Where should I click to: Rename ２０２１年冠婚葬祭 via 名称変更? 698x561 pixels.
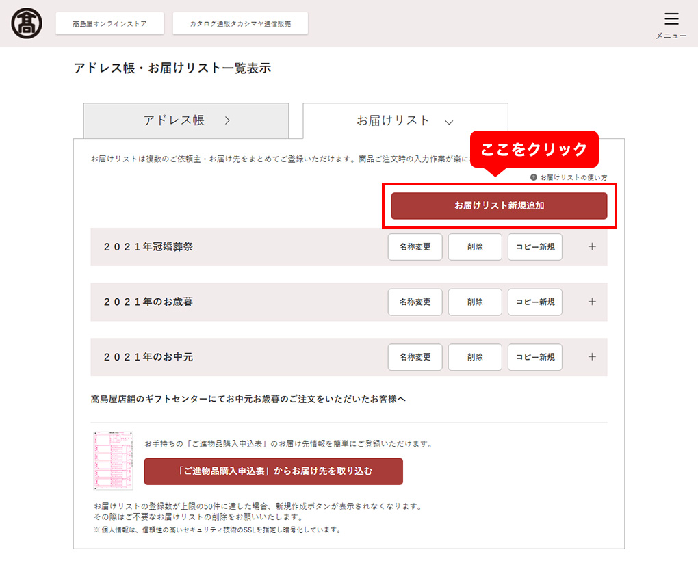coord(415,247)
